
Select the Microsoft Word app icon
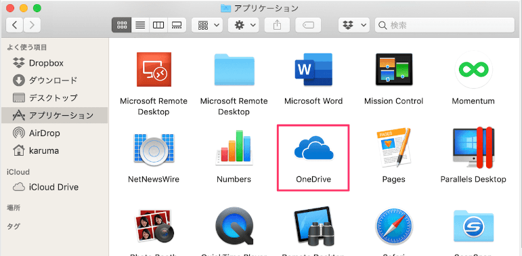point(313,70)
